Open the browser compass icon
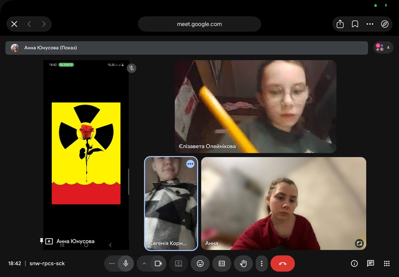Screen dimensions: 399x277 click(385, 24)
